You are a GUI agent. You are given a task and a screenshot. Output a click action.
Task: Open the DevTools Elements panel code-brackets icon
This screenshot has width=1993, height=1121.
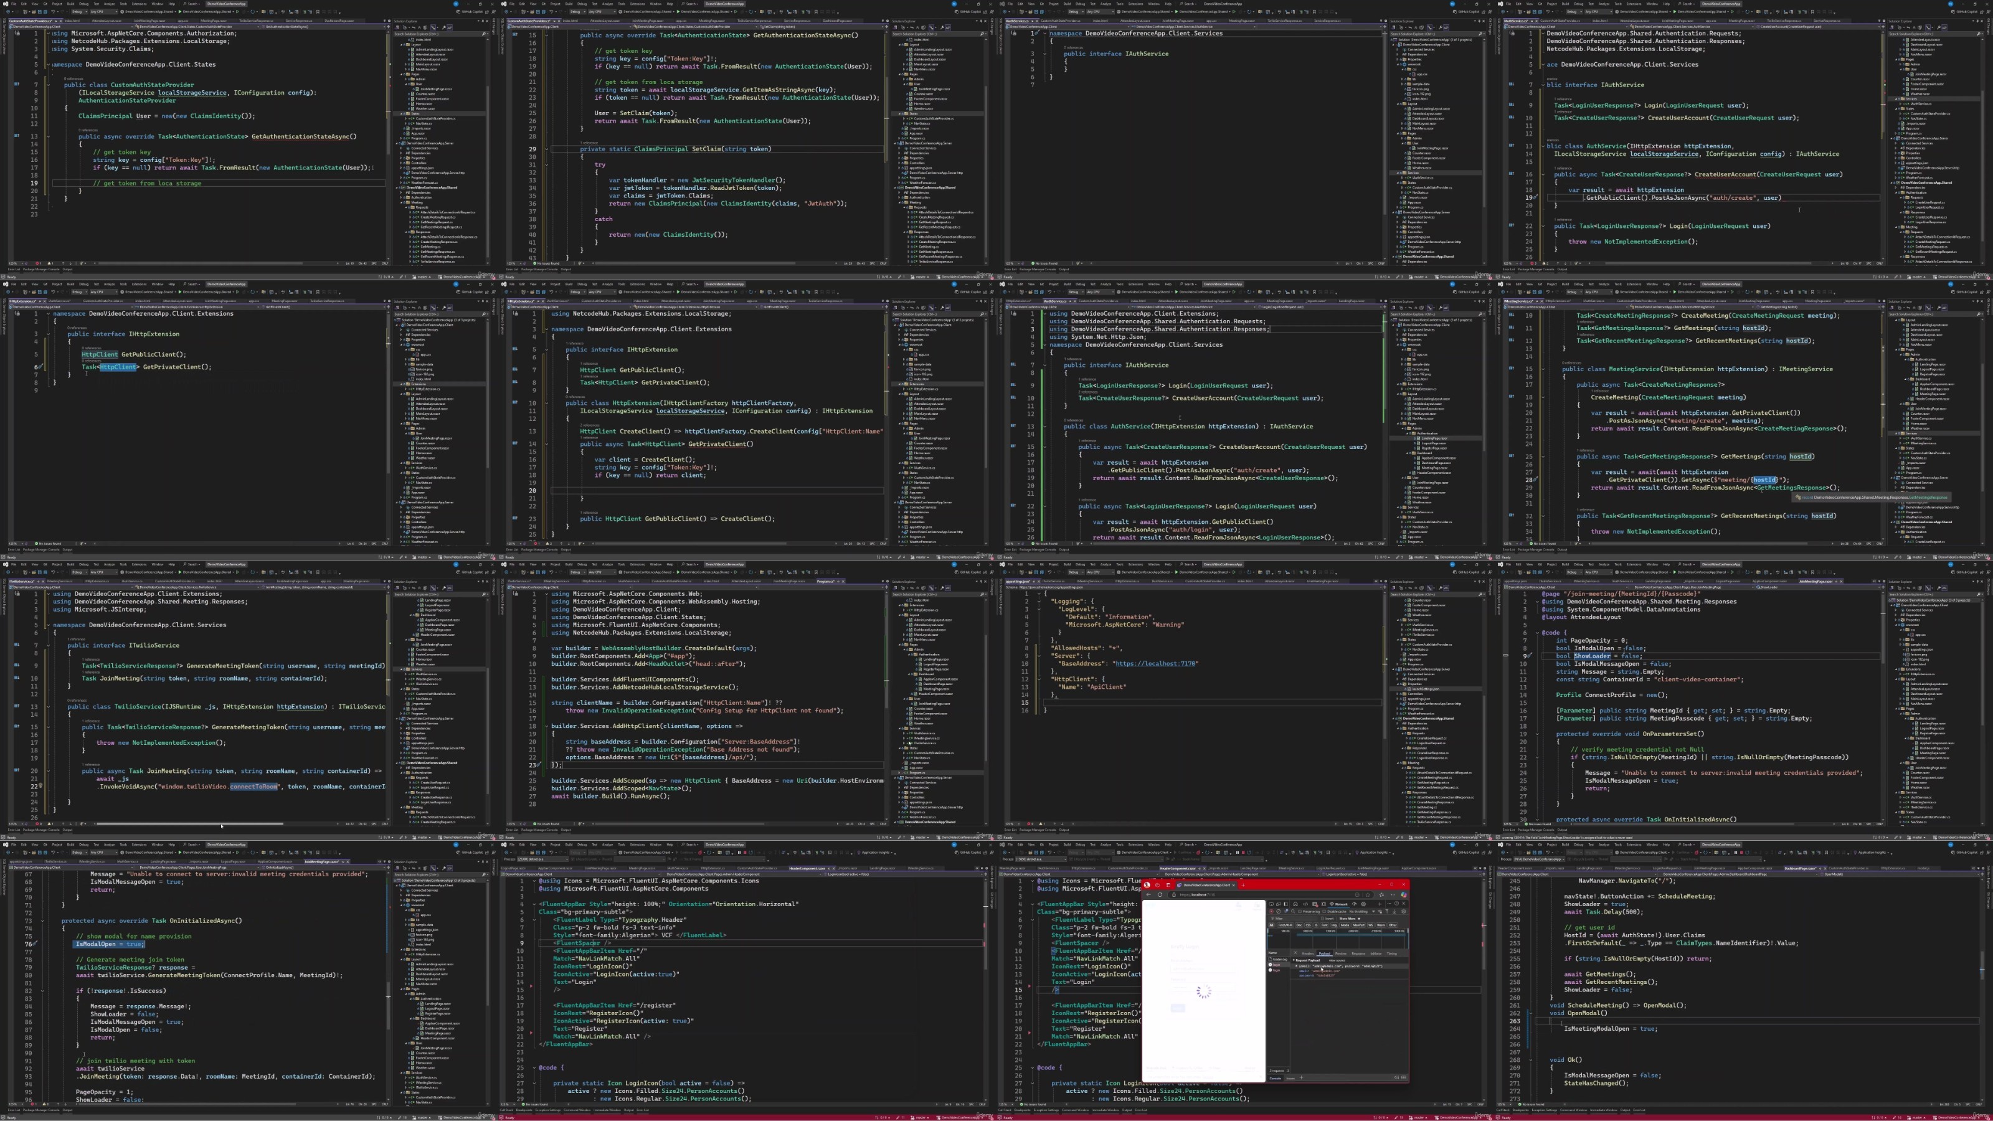coord(1306,904)
